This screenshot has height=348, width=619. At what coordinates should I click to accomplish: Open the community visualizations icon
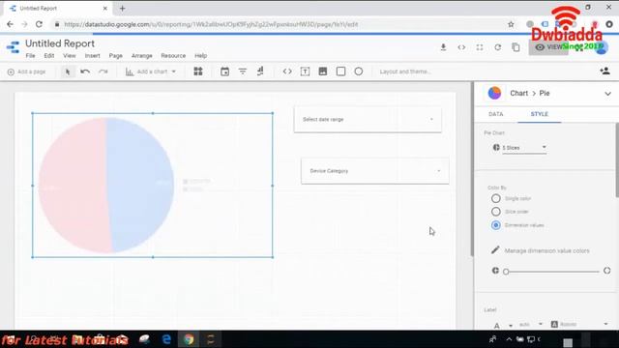[198, 72]
